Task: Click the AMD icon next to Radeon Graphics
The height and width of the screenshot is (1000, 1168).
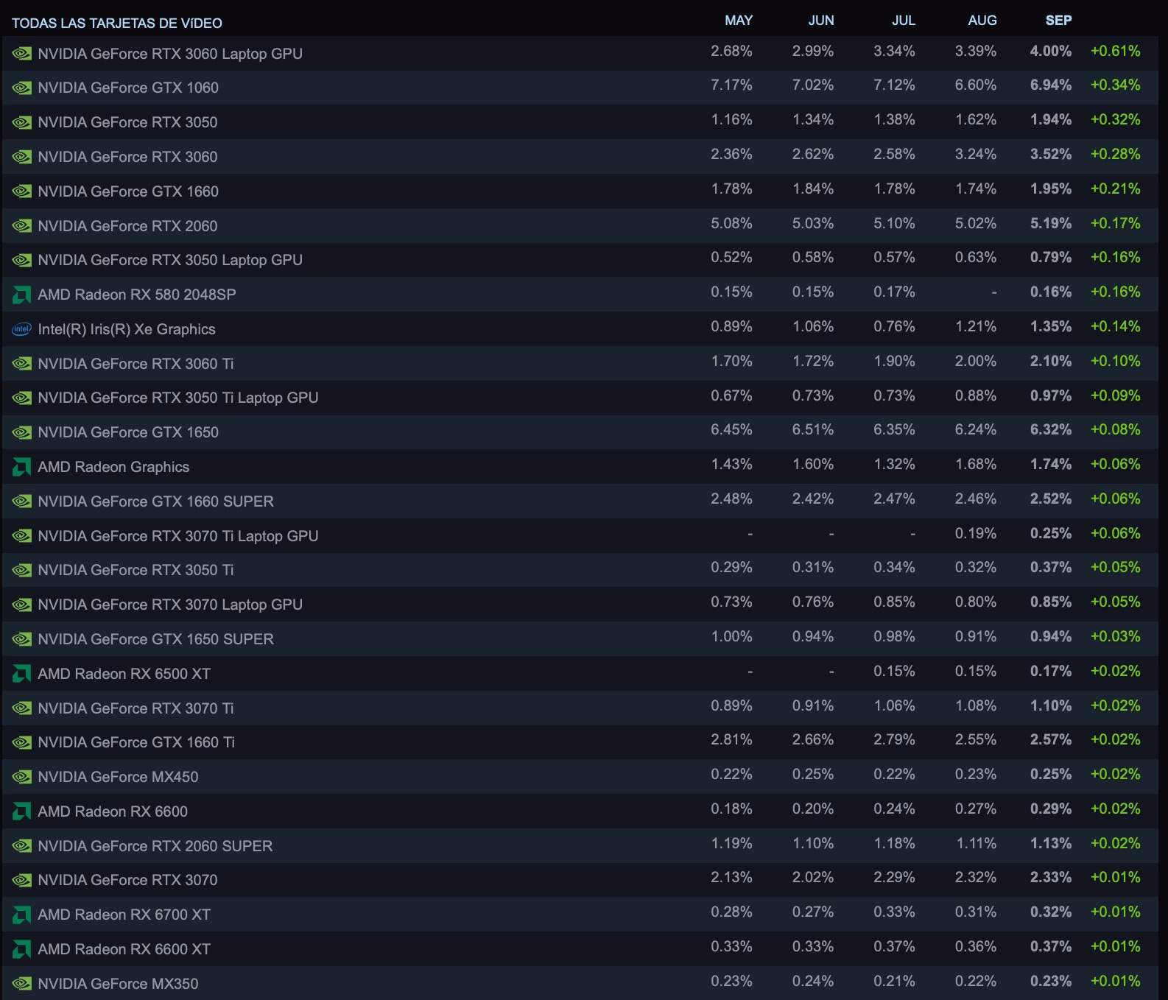Action: pos(22,468)
